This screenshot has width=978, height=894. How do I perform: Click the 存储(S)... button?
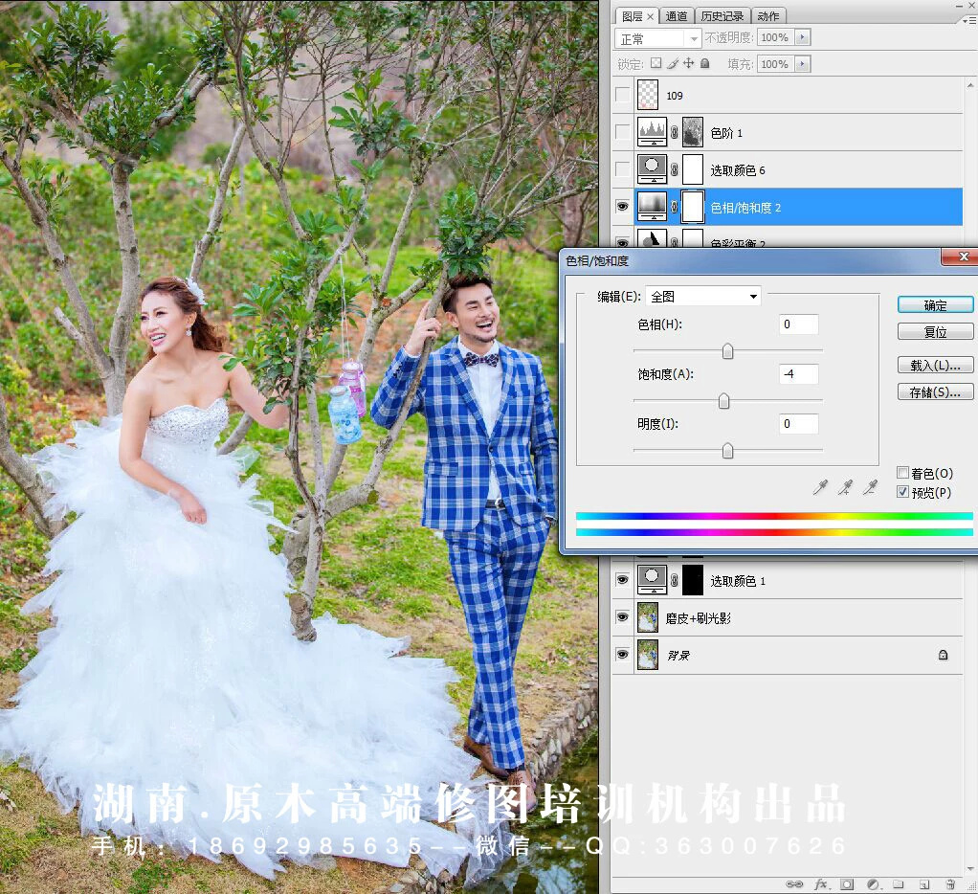point(935,391)
